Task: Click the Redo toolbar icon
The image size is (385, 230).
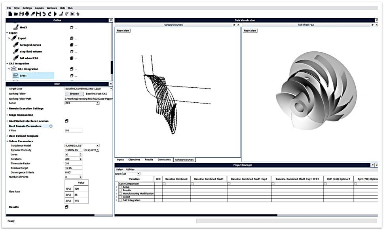Action: pos(49,14)
